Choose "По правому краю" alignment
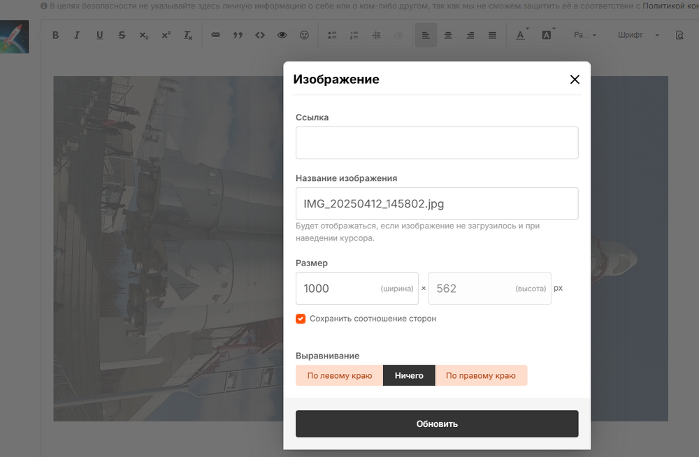This screenshot has width=699, height=457. (x=481, y=375)
